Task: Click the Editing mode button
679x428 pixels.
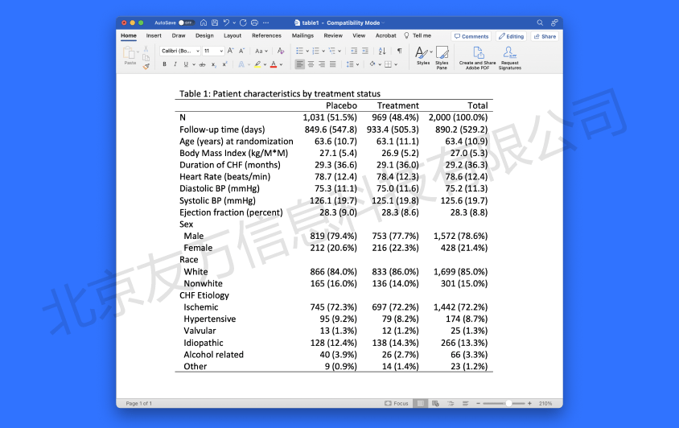Action: click(x=511, y=36)
